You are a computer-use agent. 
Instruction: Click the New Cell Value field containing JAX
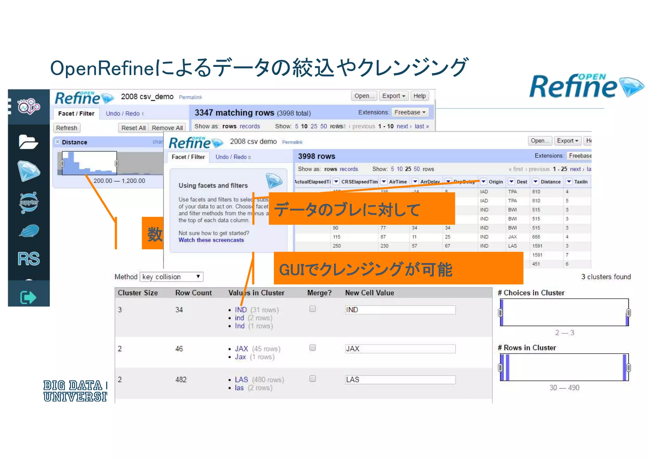[x=400, y=349]
